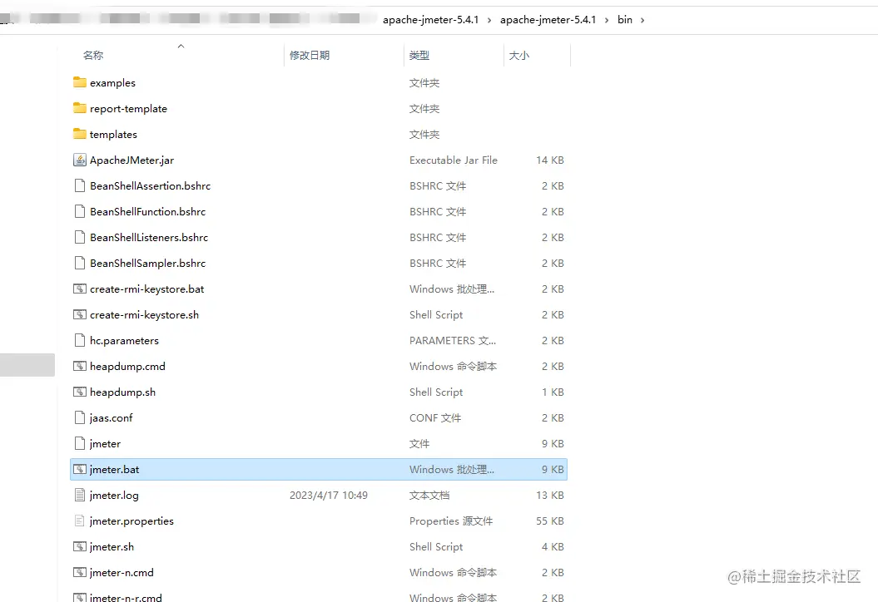Click the Executable Jar File type cell
The width and height of the screenshot is (878, 602).
coord(454,160)
